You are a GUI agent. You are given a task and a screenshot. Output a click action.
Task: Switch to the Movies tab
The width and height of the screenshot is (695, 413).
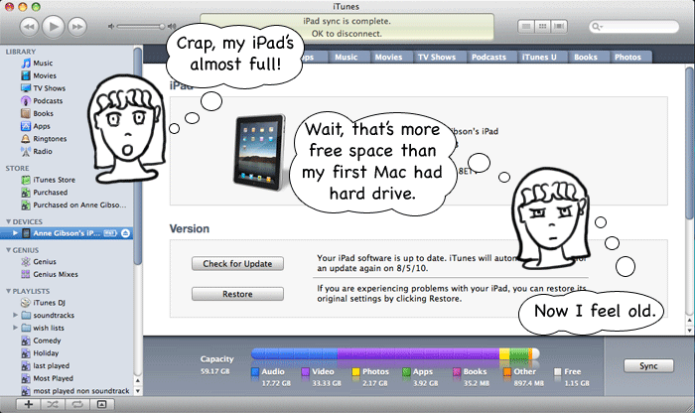(x=388, y=57)
